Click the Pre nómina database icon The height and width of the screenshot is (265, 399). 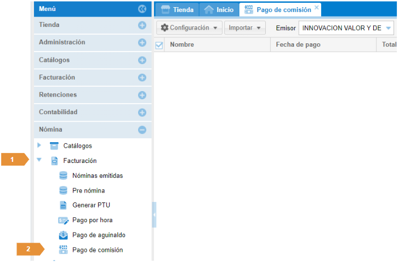pyautogui.click(x=63, y=190)
